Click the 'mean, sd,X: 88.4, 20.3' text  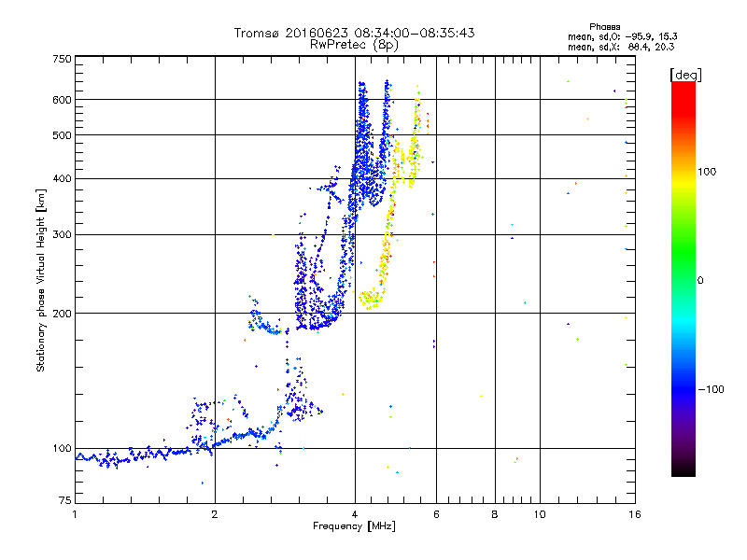point(621,47)
